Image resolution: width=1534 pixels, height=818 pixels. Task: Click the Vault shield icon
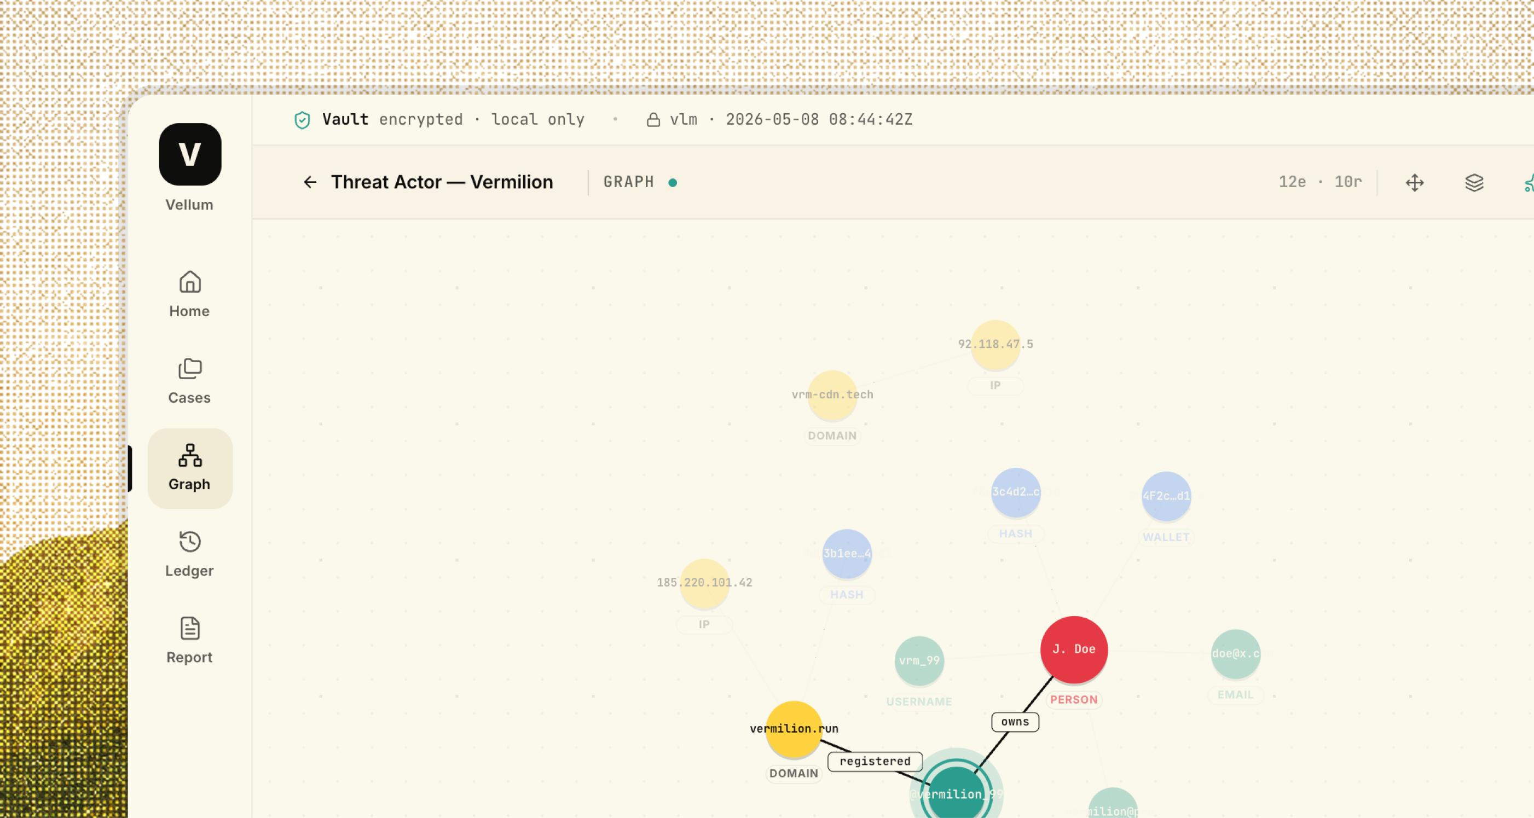(x=303, y=120)
